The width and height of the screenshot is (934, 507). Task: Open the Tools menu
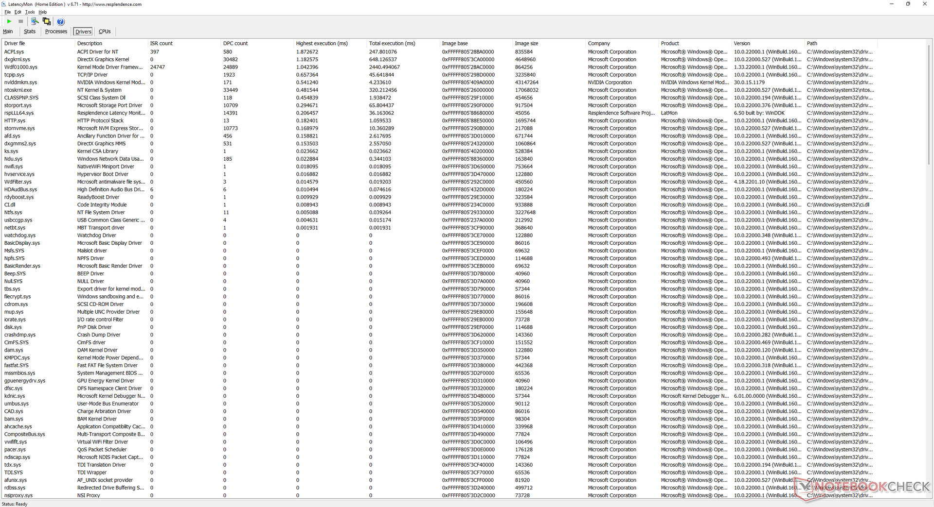tap(30, 12)
